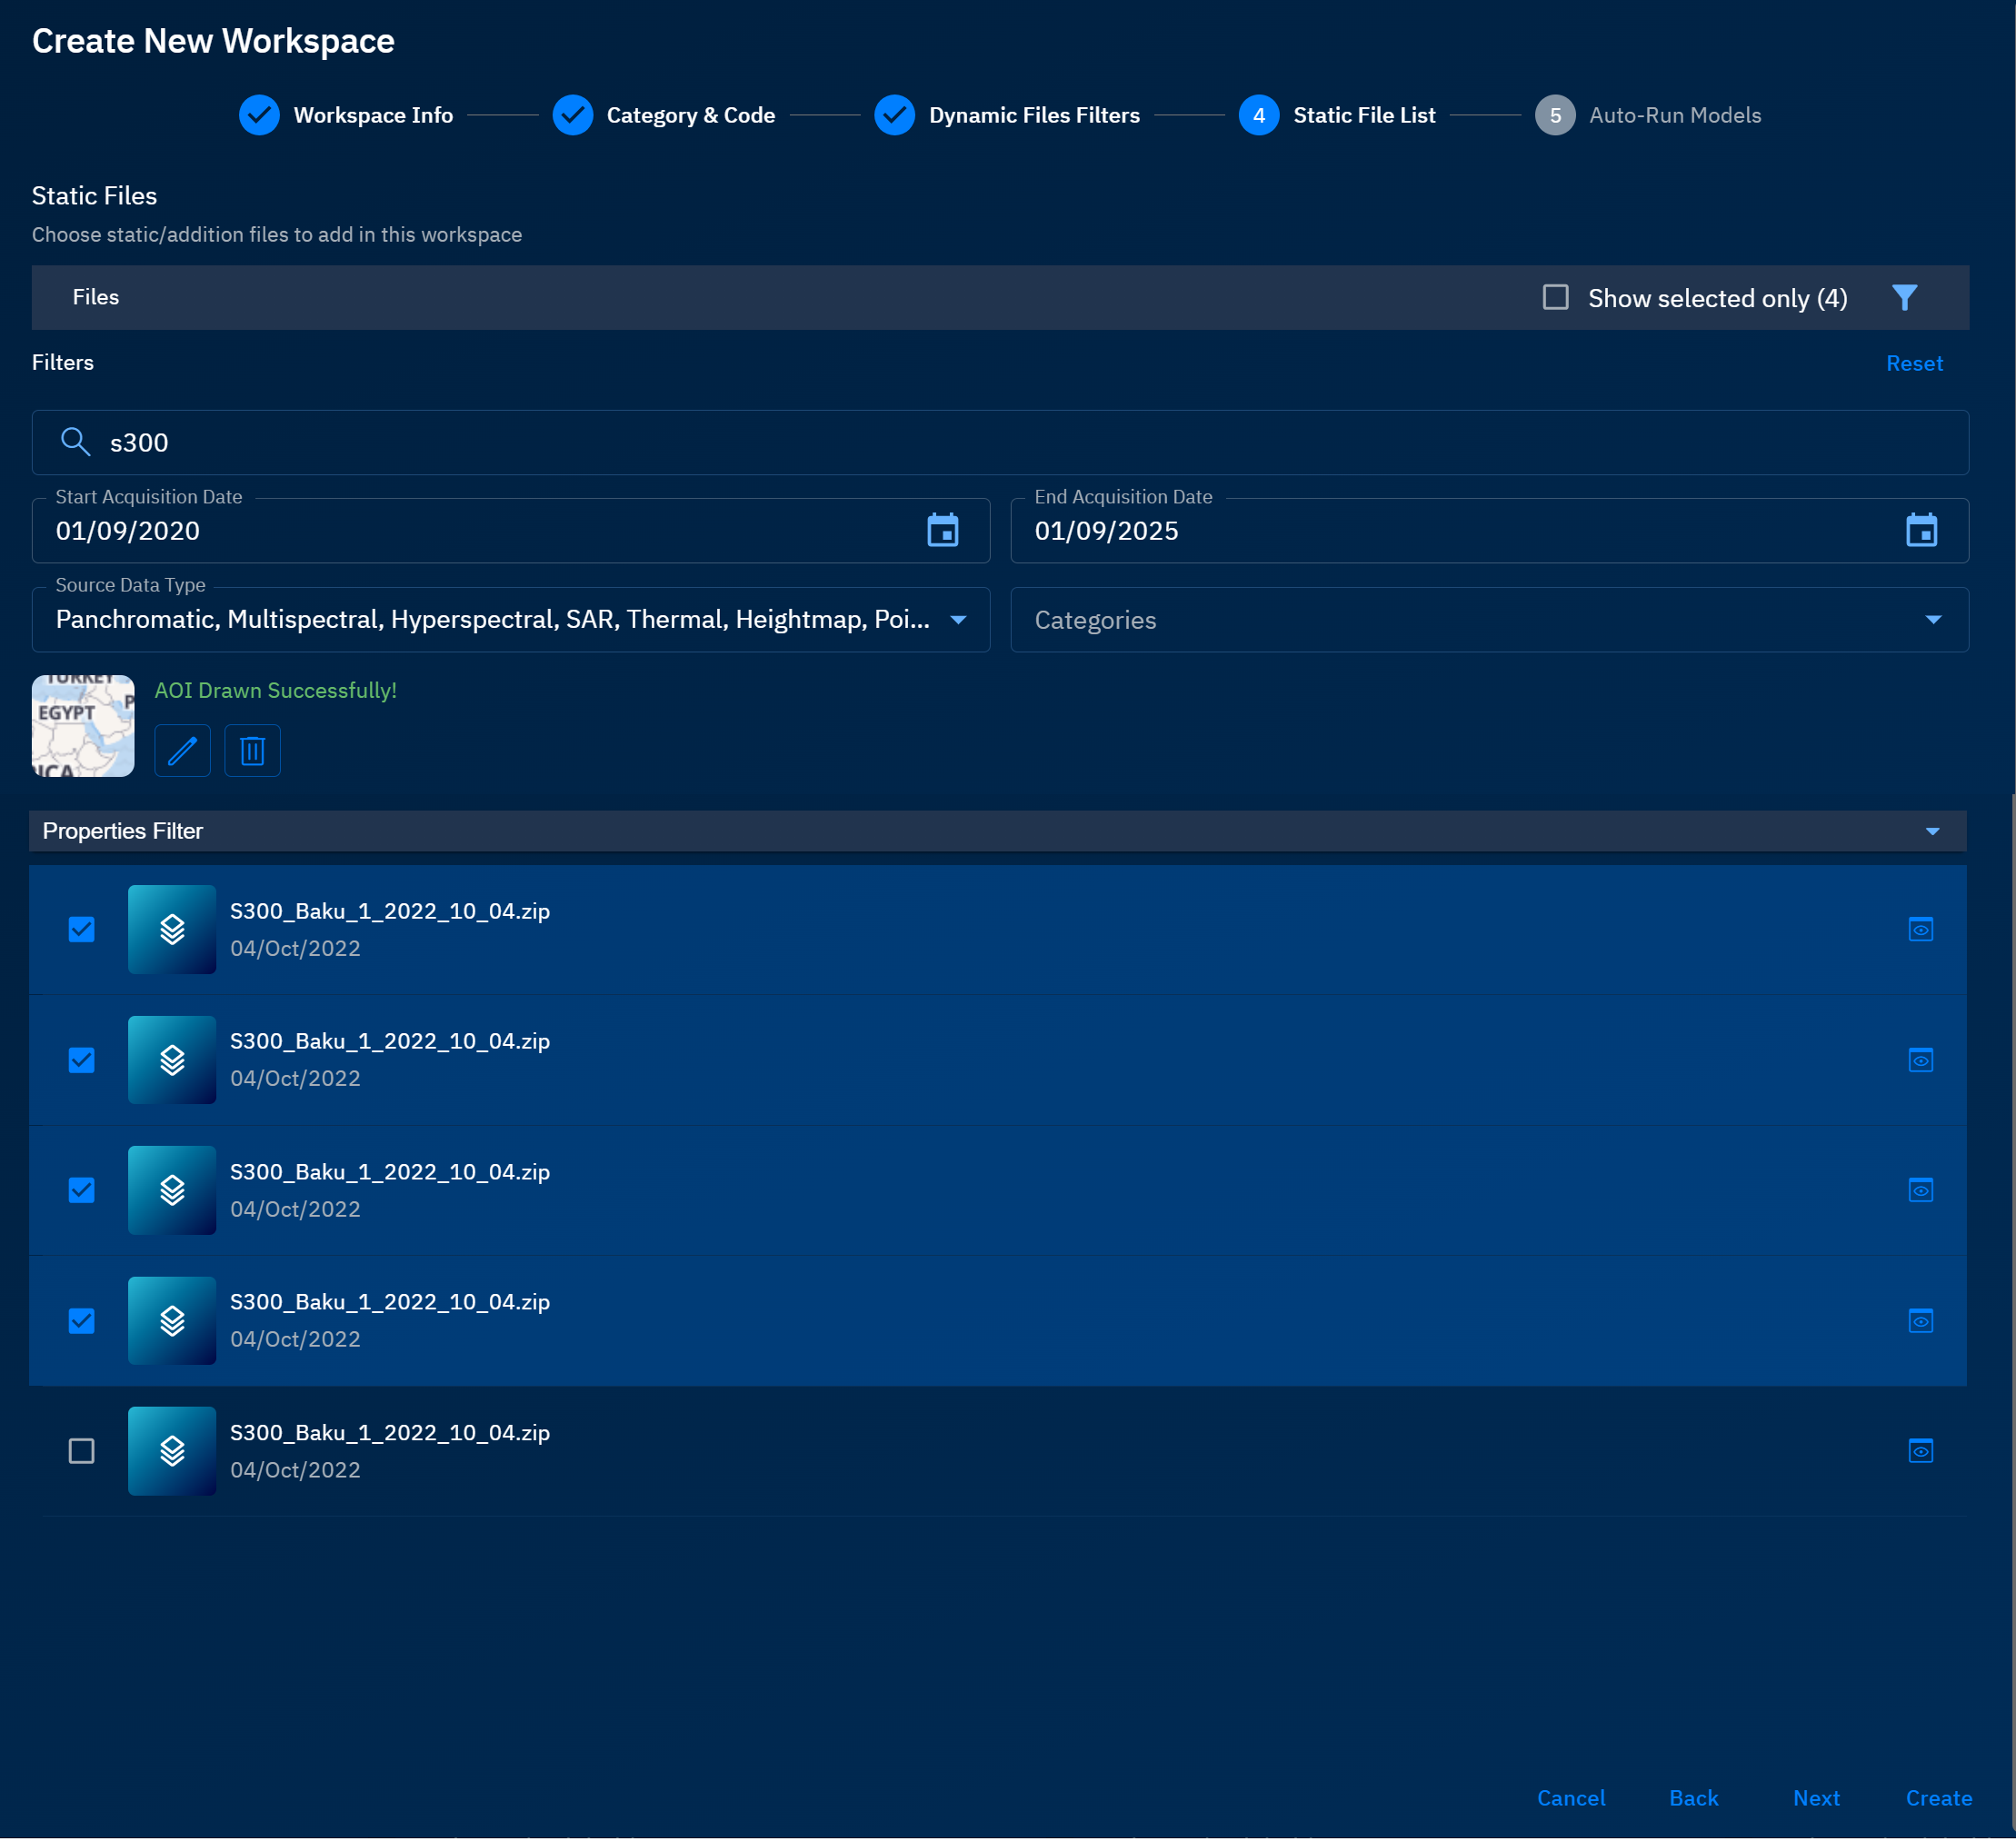
Task: Uncheck the first S300_Baku file checkbox
Action: (81, 930)
